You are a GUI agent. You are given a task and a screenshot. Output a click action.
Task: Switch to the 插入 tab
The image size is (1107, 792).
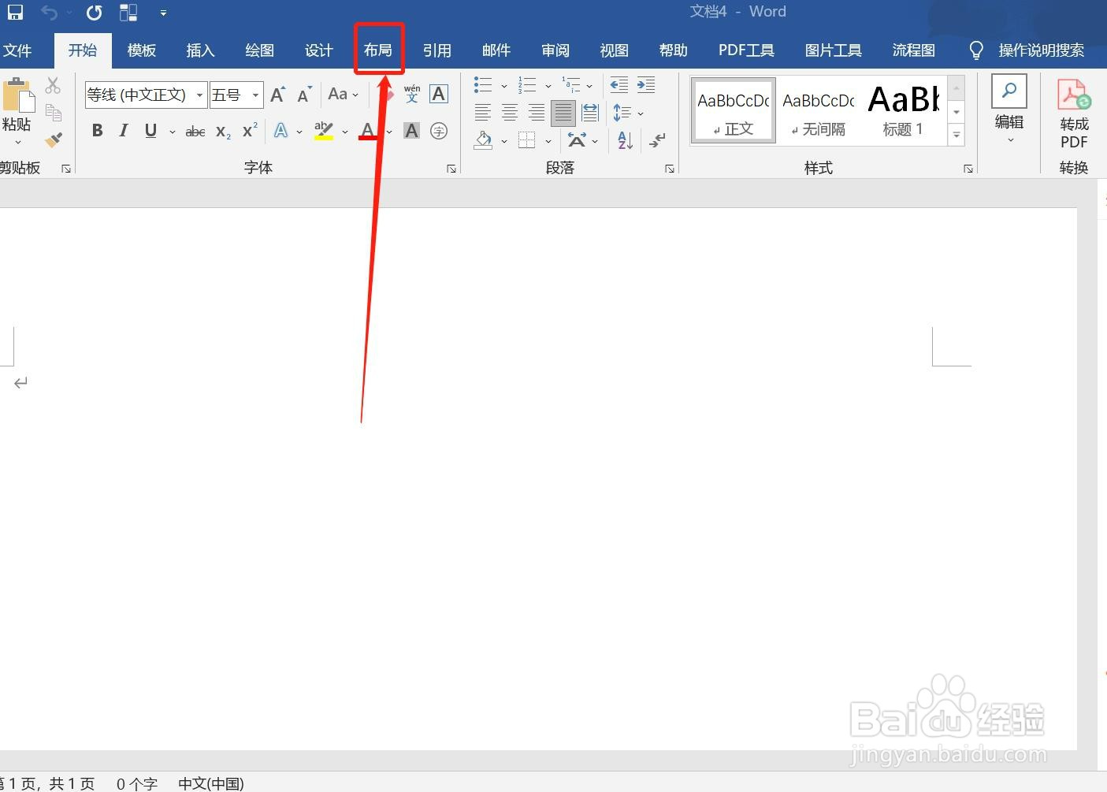pyautogui.click(x=200, y=50)
